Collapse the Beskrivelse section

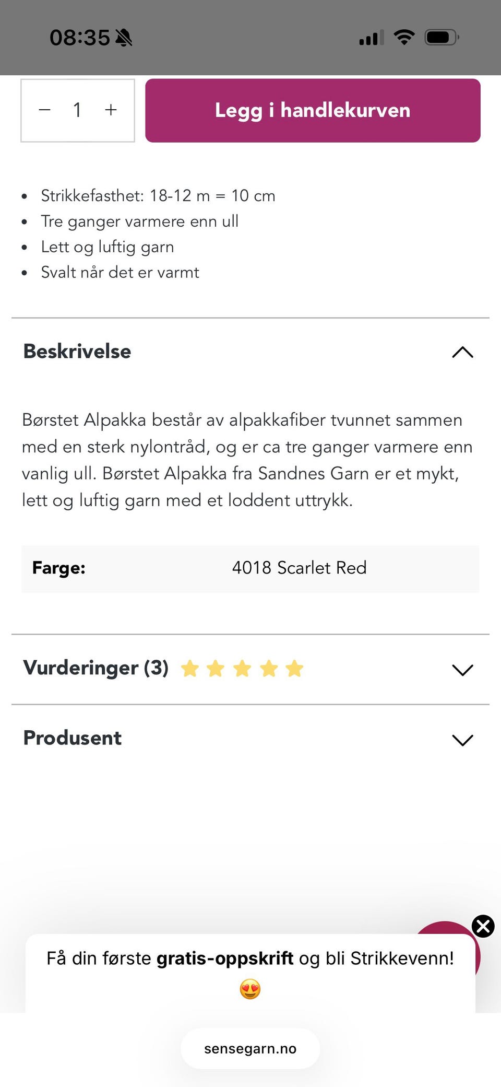coord(461,352)
